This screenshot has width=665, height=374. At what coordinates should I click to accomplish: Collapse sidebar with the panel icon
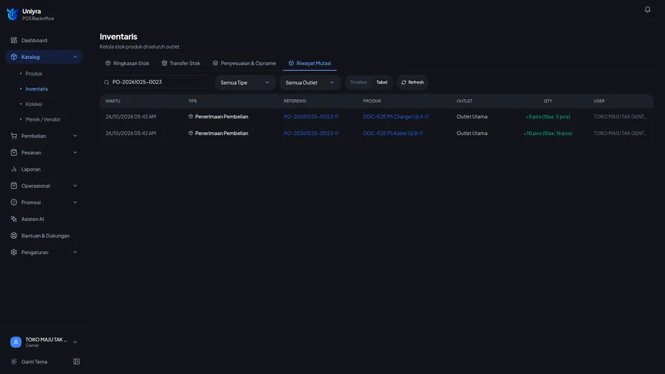point(76,362)
